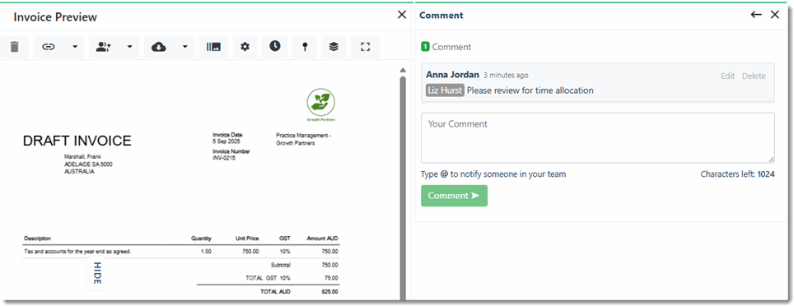Open the settings gear icon
The image size is (794, 306).
point(245,47)
